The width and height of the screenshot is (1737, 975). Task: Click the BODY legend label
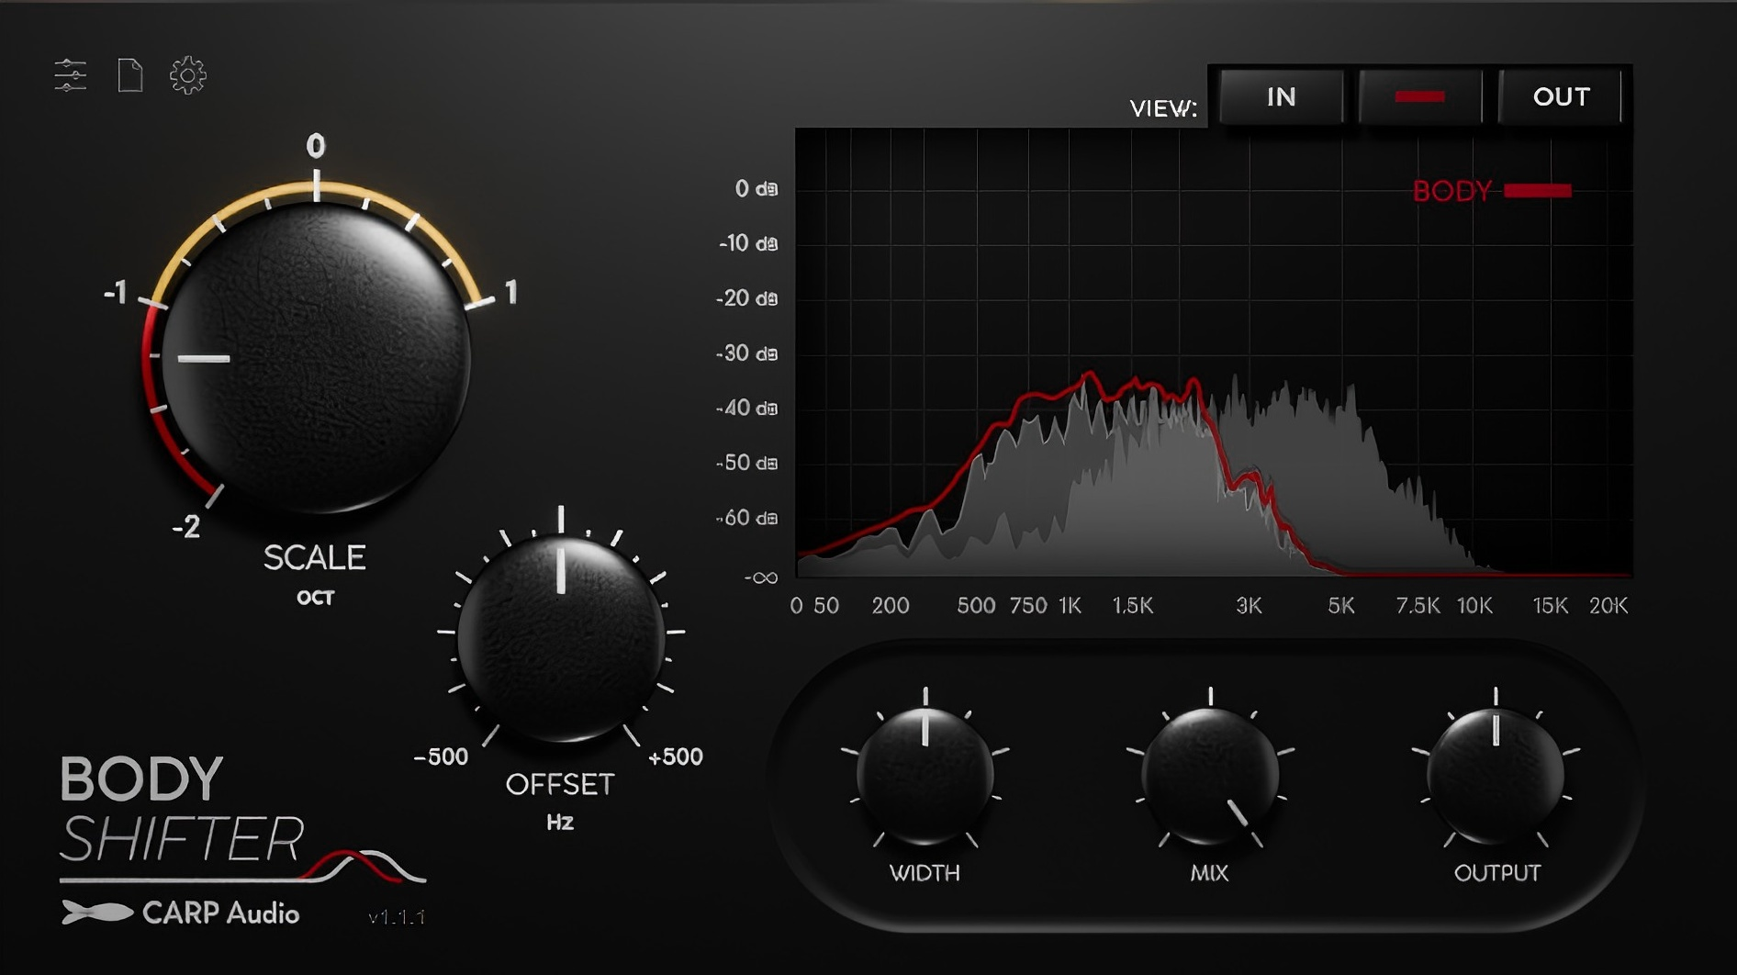(1451, 191)
